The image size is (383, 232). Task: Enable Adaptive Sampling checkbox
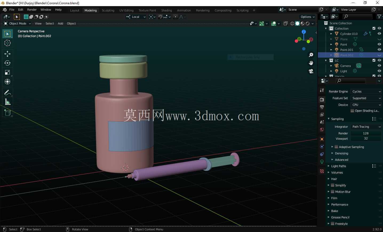pyautogui.click(x=336, y=147)
